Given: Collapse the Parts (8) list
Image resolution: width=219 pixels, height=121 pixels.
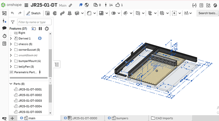Looking at the screenshot, I should point(11,84).
